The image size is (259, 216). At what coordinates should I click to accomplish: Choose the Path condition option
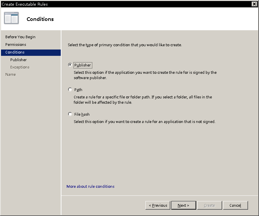point(70,89)
